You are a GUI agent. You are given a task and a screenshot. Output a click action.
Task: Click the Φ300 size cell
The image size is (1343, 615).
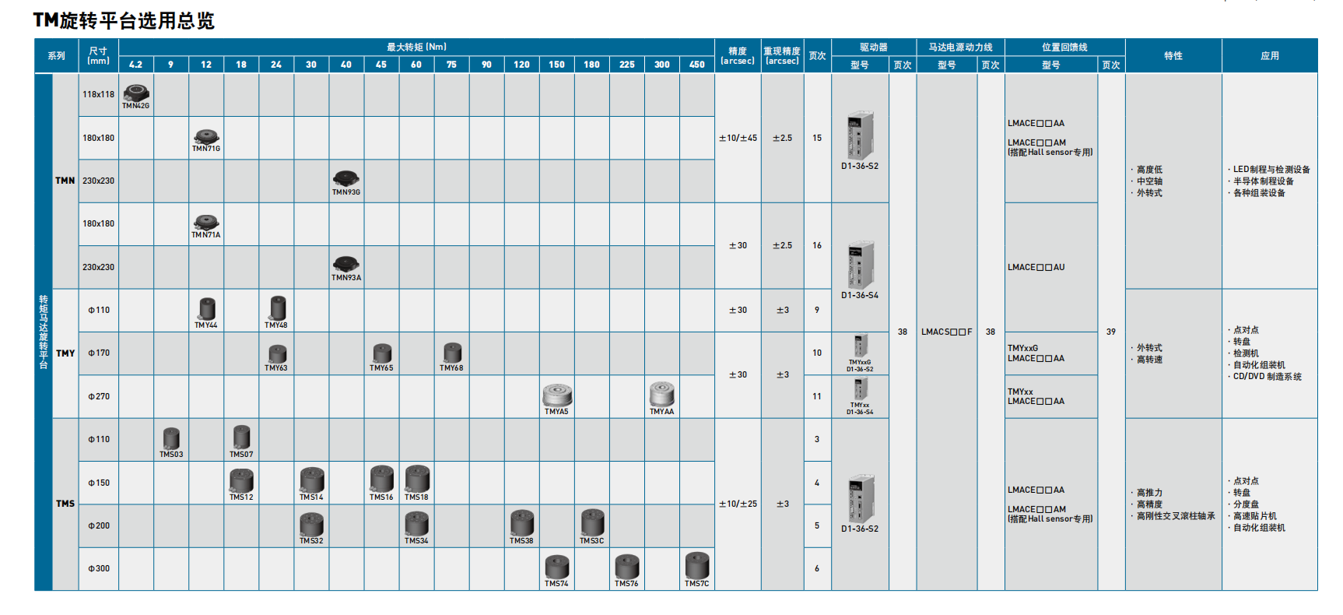point(99,568)
